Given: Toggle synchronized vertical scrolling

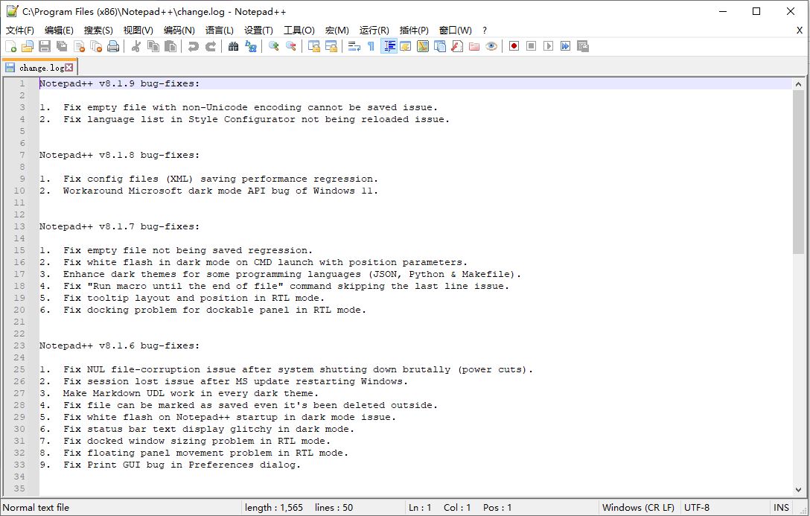Looking at the screenshot, I should [313, 46].
